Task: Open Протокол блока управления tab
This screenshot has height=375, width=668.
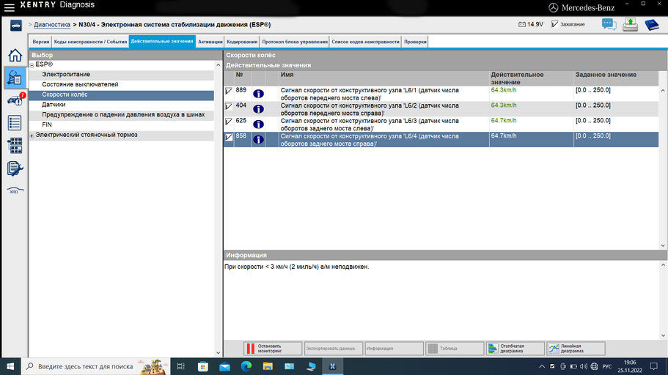Action: [x=295, y=42]
